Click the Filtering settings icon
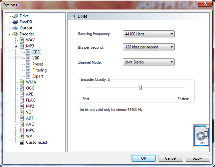The height and width of the screenshot is (167, 215). pyautogui.click(x=28, y=70)
